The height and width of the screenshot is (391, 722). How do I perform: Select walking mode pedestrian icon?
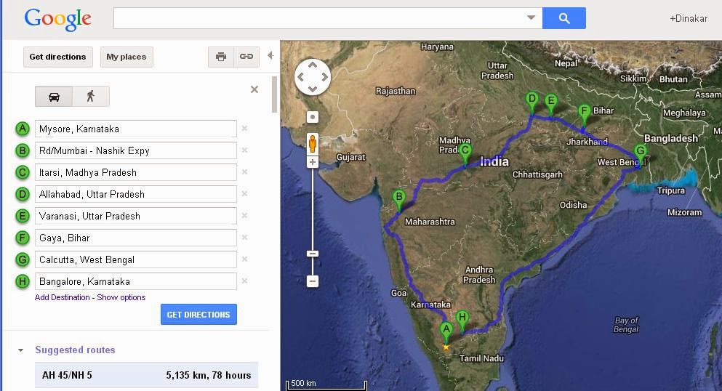pyautogui.click(x=91, y=97)
